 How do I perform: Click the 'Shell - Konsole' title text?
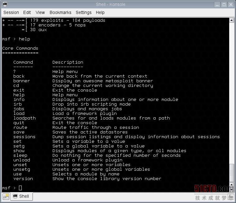point(111,4)
